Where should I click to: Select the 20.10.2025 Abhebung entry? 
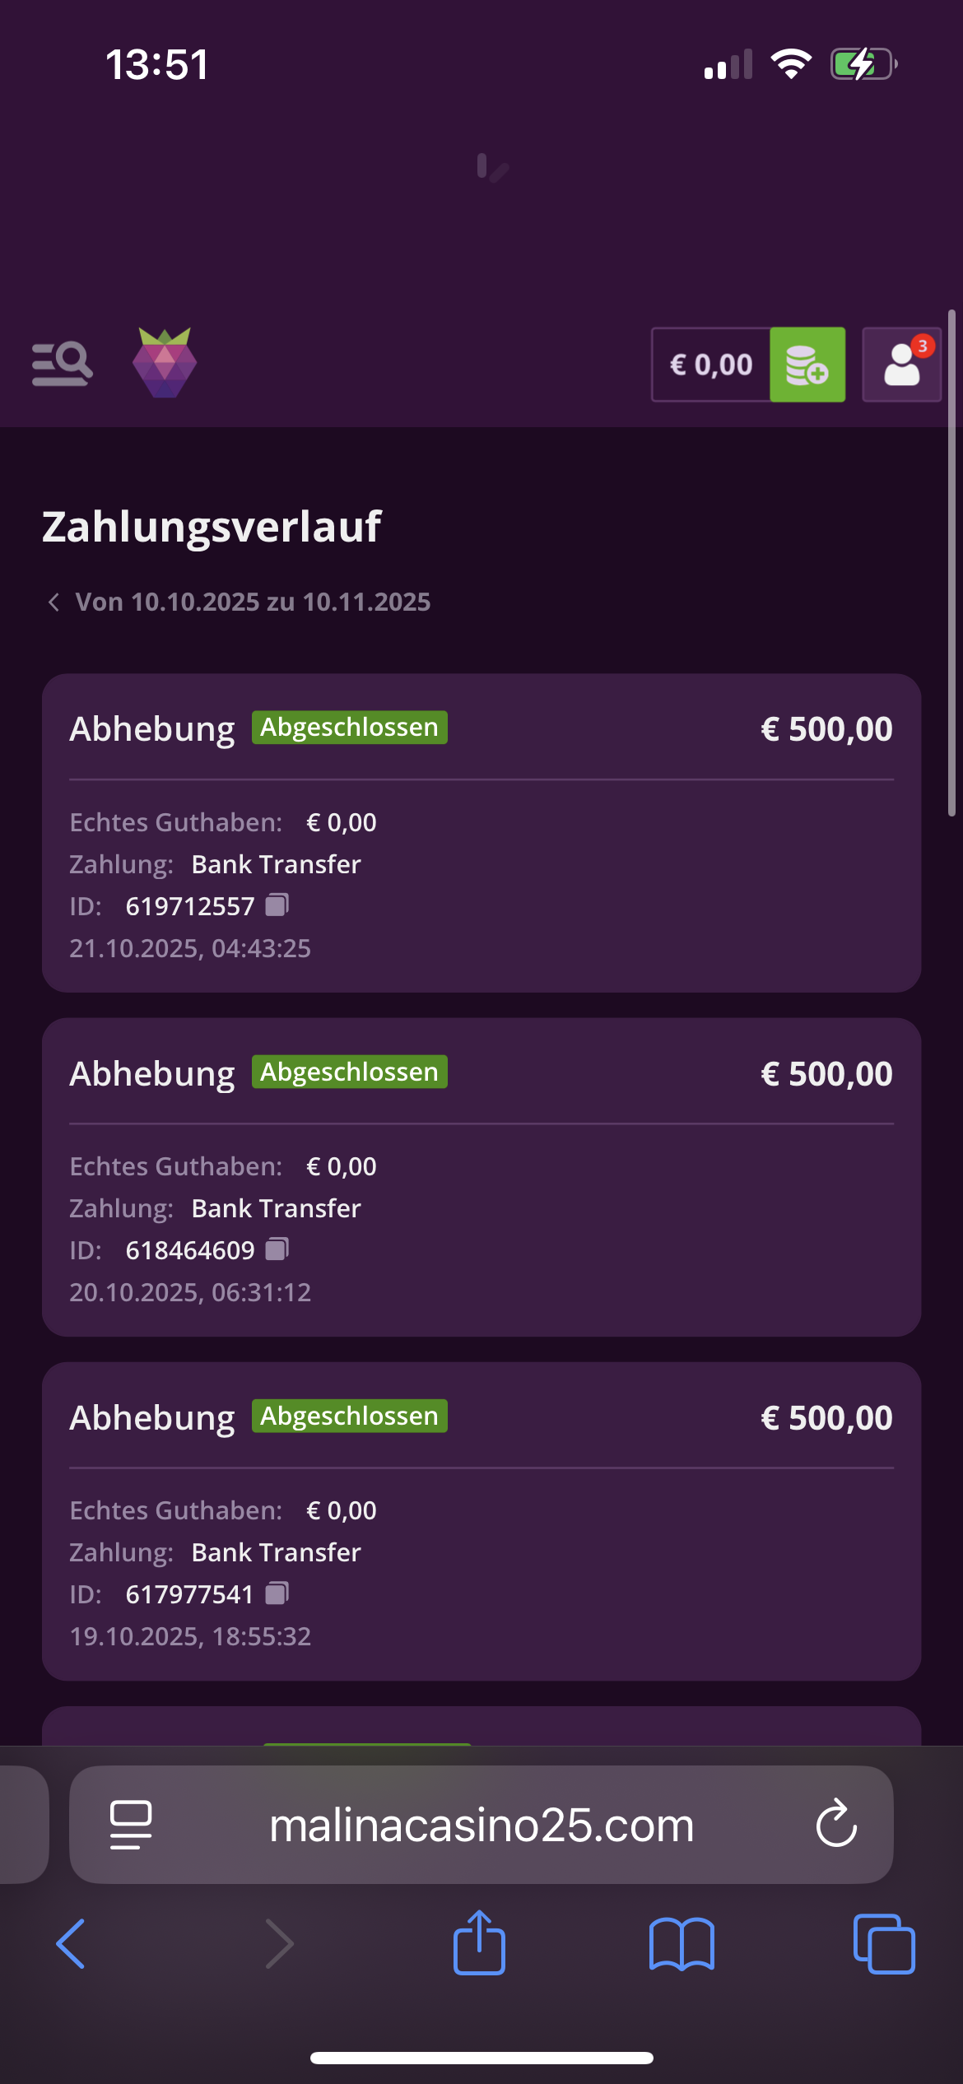(481, 1176)
